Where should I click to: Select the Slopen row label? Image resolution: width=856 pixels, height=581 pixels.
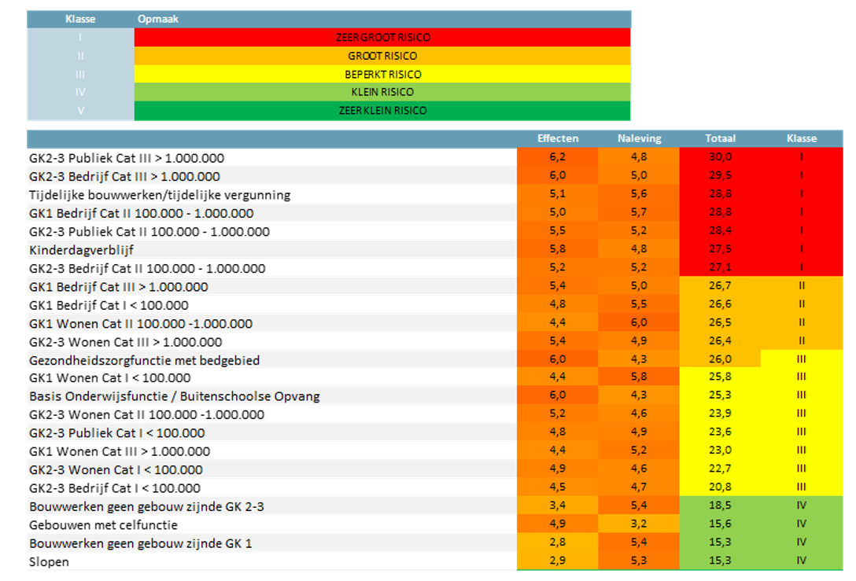[x=49, y=562]
